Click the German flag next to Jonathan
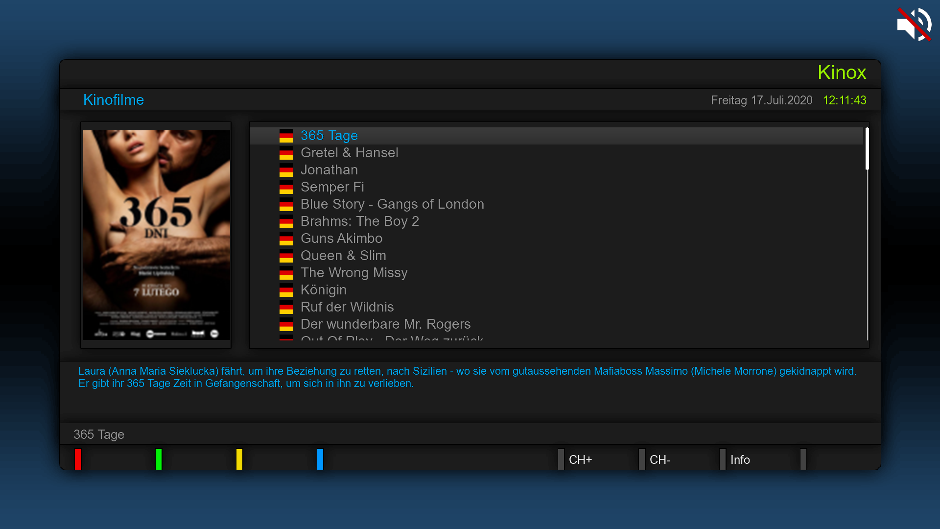Image resolution: width=940 pixels, height=529 pixels. coord(286,170)
